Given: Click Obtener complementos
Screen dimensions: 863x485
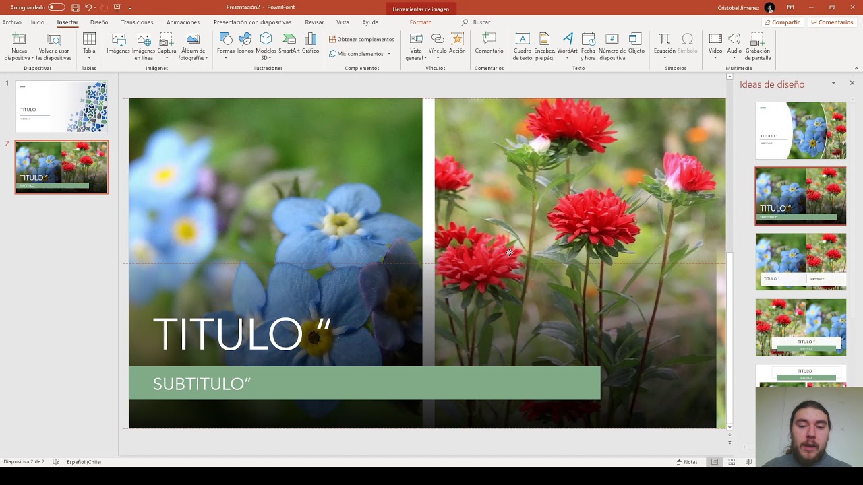Looking at the screenshot, I should tap(361, 40).
